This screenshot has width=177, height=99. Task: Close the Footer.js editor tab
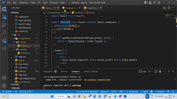tap(80, 8)
